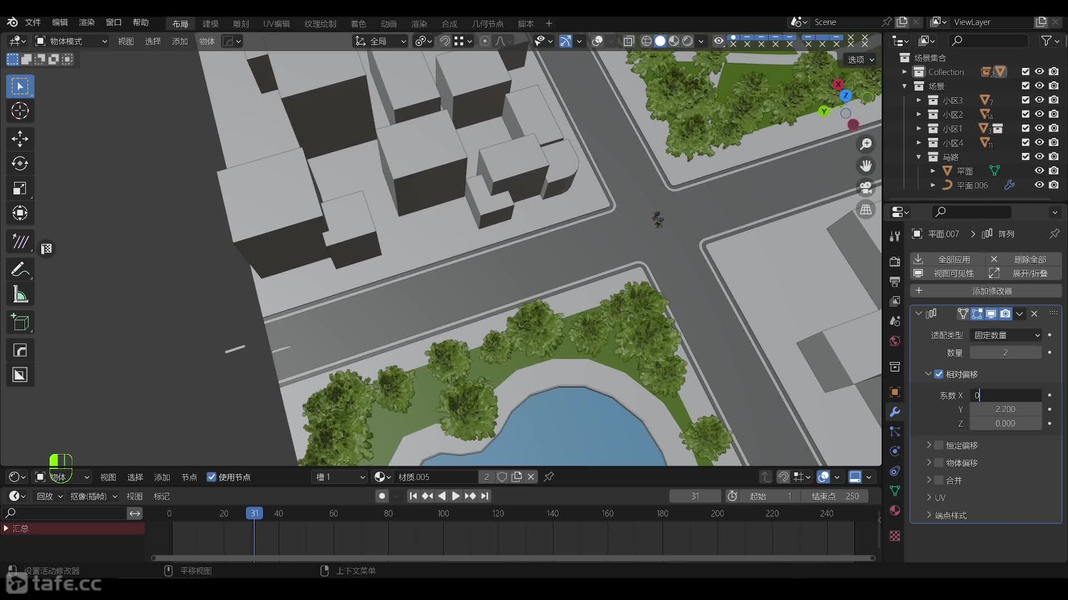
Task: Exclude 马路 collection checkbox
Action: pyautogui.click(x=1025, y=157)
